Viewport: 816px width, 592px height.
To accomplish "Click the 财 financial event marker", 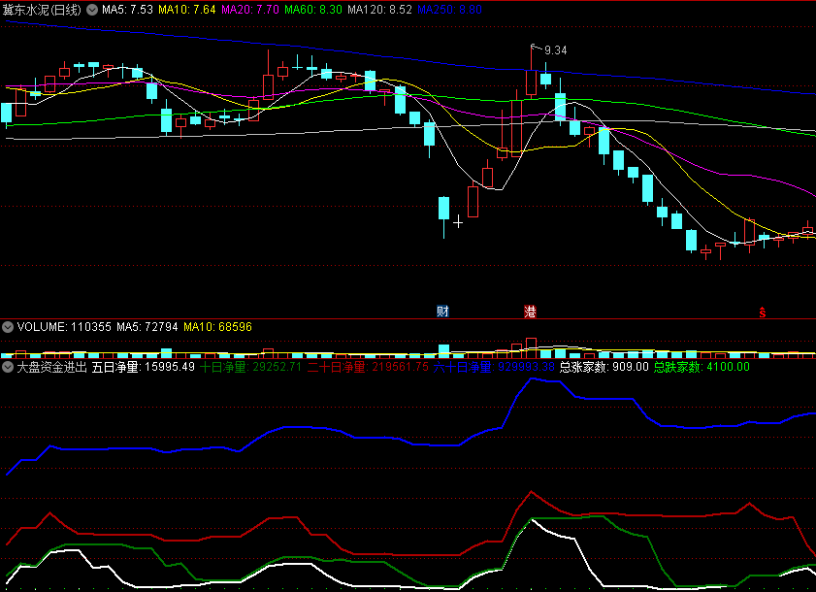I will pos(442,312).
